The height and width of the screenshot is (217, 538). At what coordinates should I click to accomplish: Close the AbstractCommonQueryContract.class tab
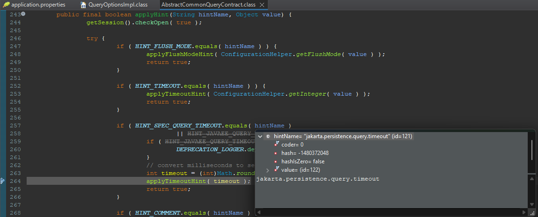[x=262, y=5]
